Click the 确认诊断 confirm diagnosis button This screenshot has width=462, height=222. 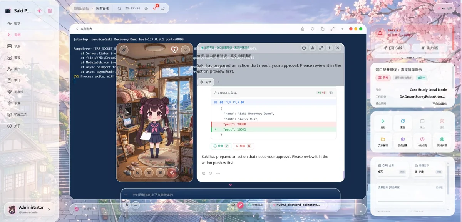[x=430, y=48]
